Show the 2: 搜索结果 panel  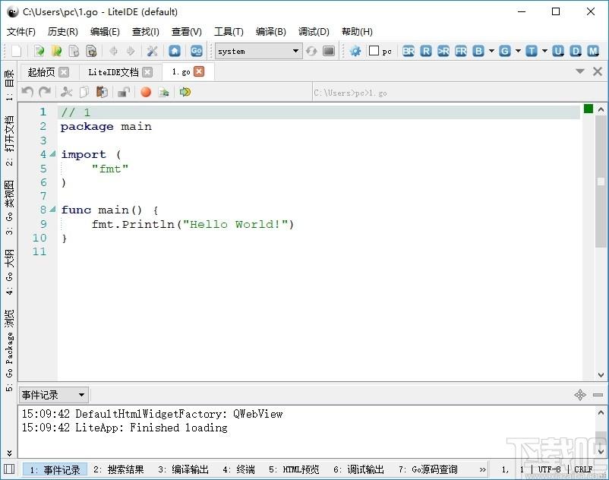[x=118, y=469]
